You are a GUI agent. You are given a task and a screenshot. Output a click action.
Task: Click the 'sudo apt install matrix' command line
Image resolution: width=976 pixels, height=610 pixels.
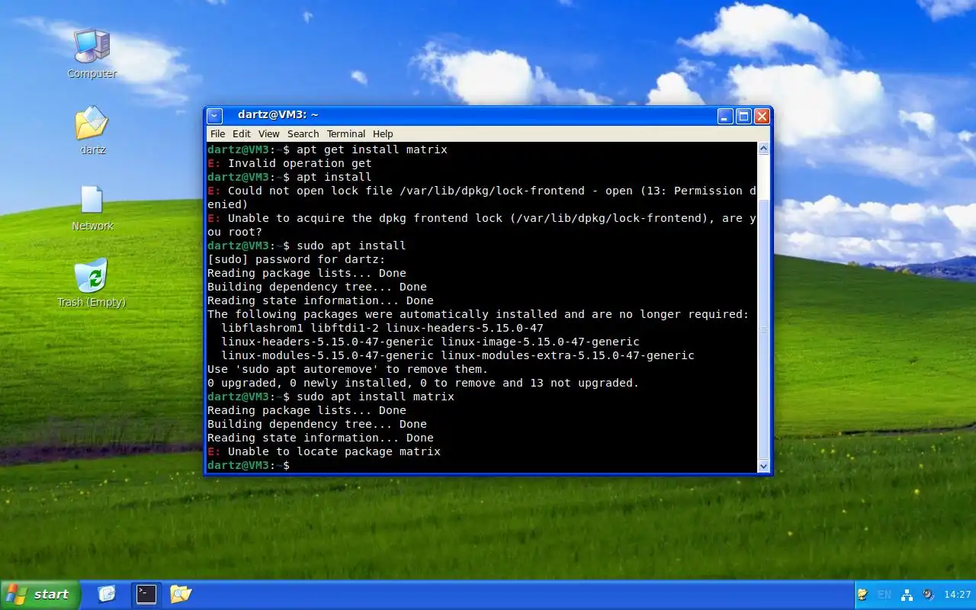(x=331, y=396)
